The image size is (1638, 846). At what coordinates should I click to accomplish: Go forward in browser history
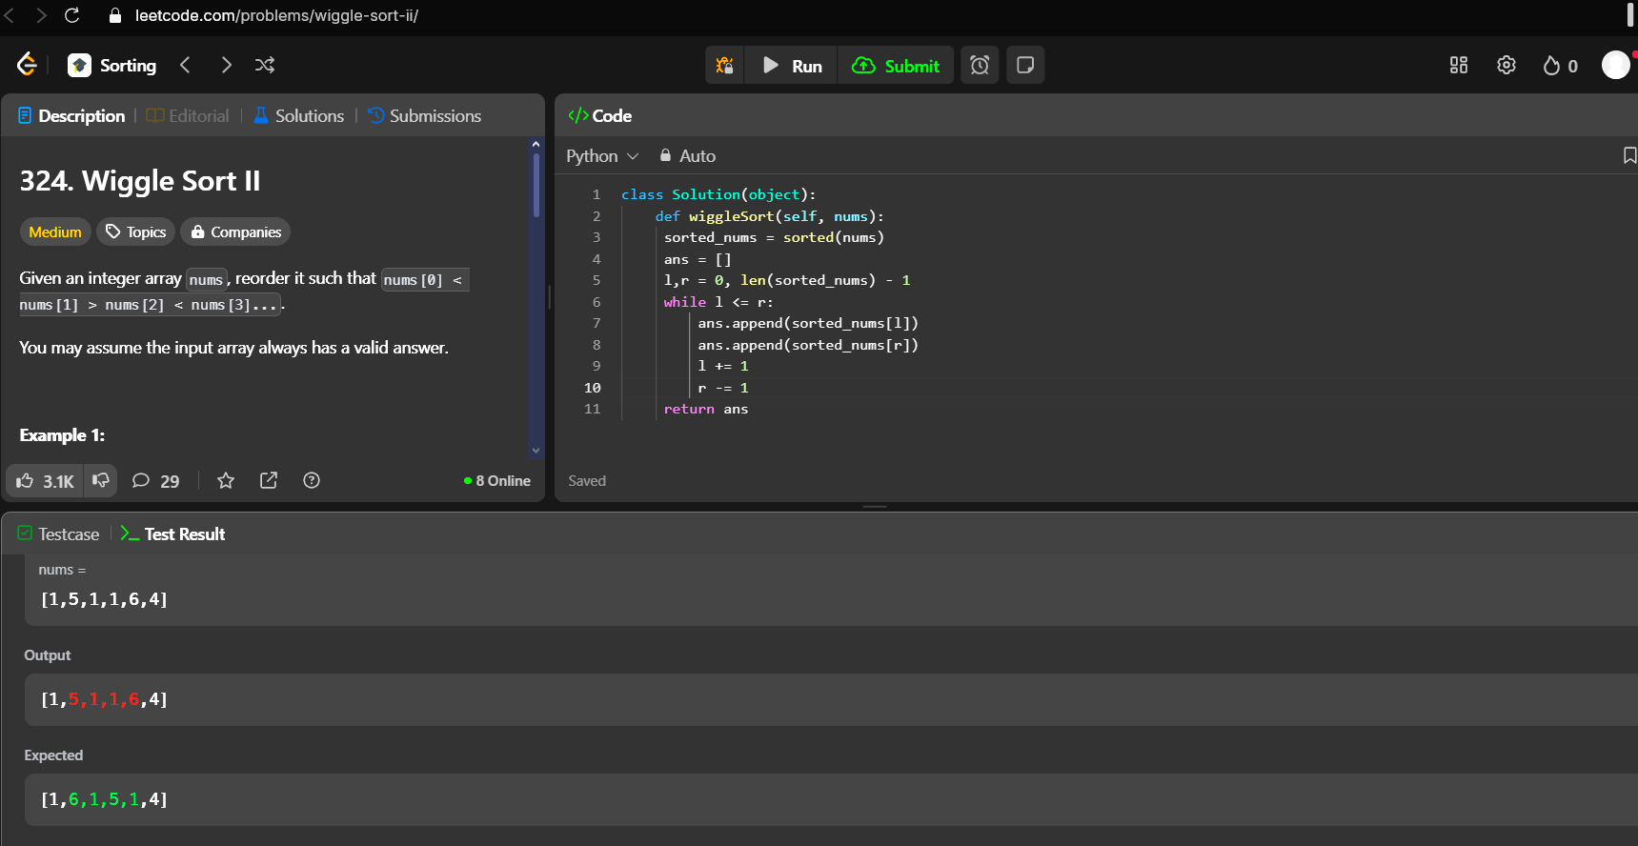point(41,15)
